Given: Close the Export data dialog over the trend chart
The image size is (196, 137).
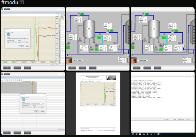Looking at the screenshot, I should click(x=29, y=30).
